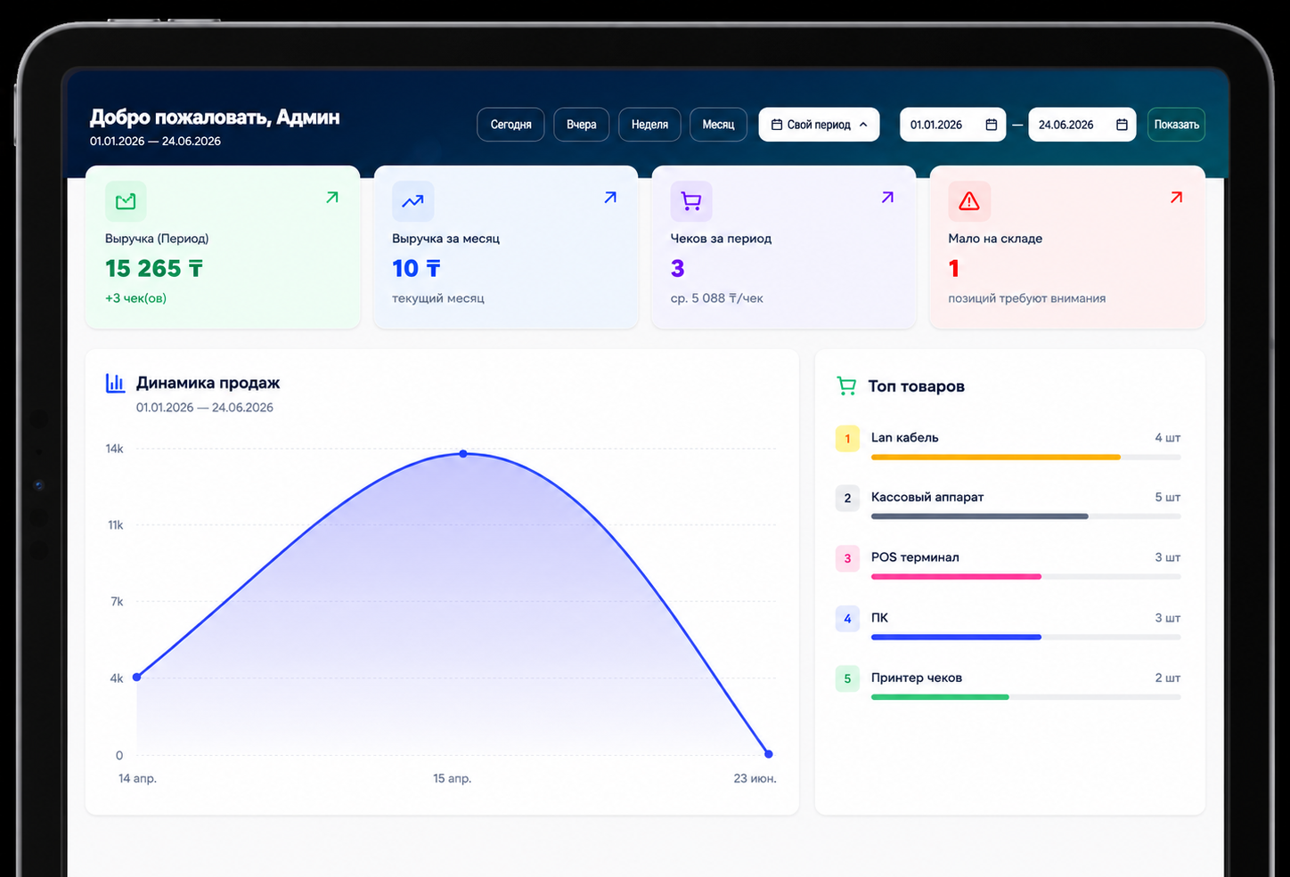Open details arrow on Чеков за период card
1290x877 pixels.
[887, 198]
